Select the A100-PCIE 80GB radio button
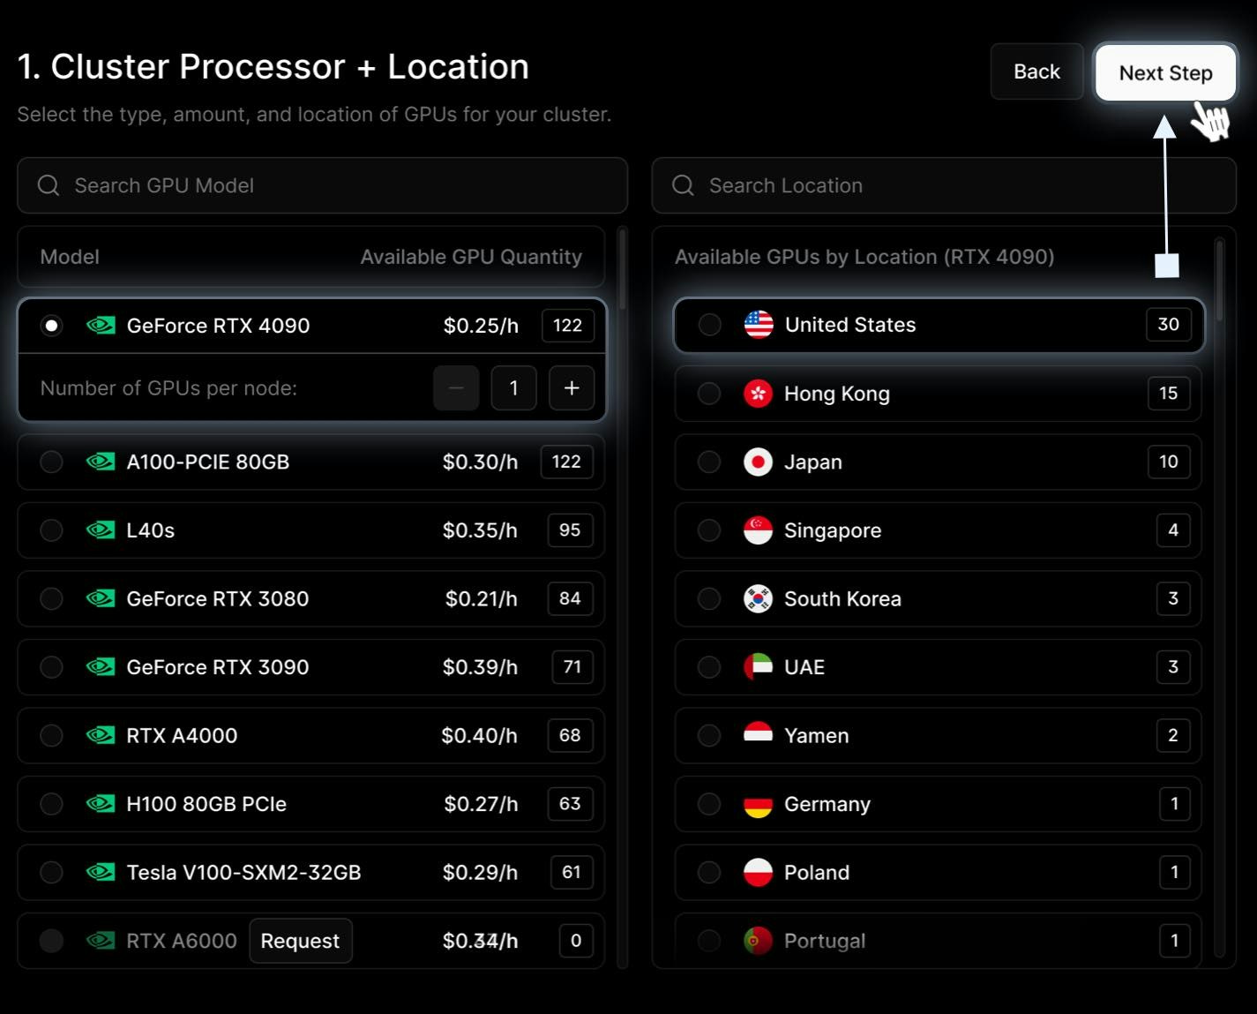This screenshot has height=1014, width=1257. 52,462
